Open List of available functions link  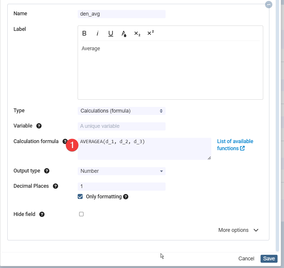pos(235,145)
